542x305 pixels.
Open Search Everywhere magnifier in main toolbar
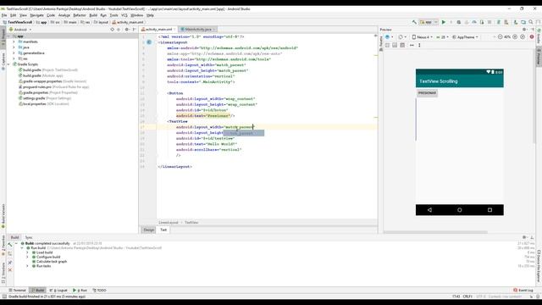[x=531, y=22]
